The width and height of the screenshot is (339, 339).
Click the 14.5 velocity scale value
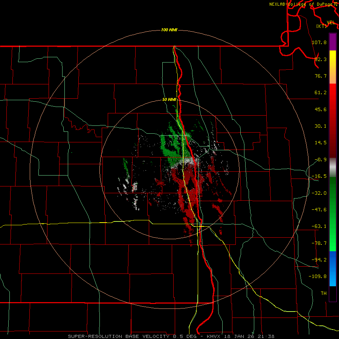pos(321,143)
